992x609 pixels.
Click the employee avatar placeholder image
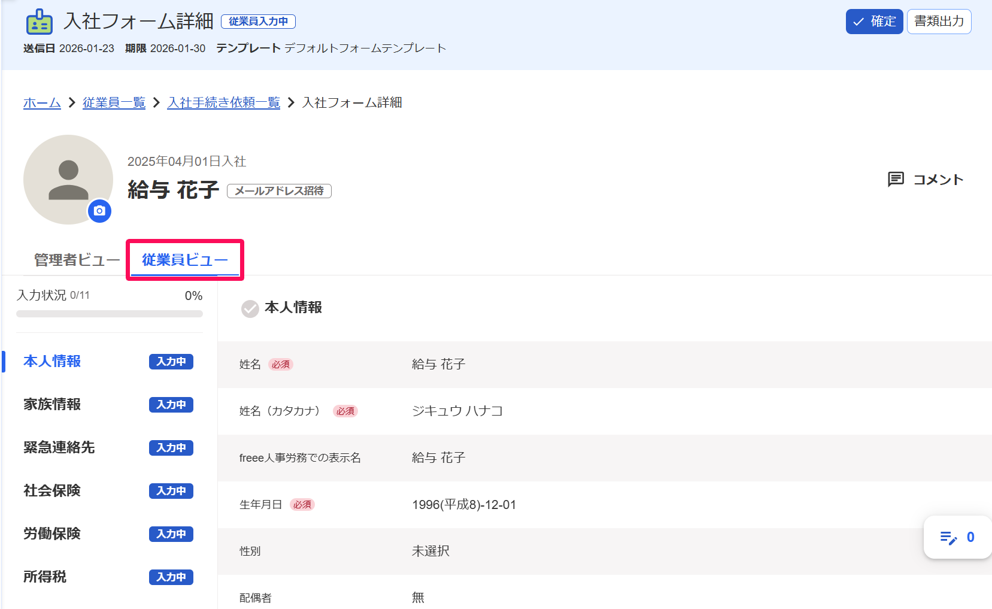[x=68, y=177]
